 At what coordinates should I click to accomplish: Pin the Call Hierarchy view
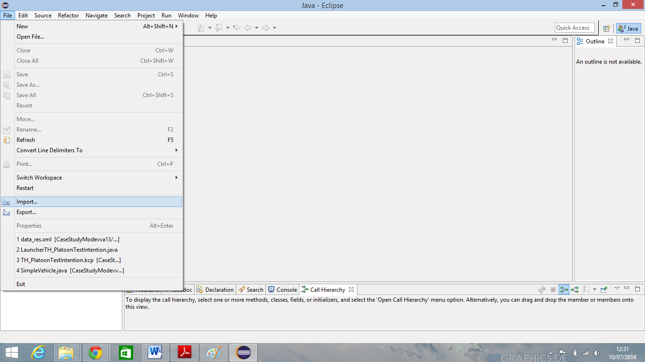(604, 289)
